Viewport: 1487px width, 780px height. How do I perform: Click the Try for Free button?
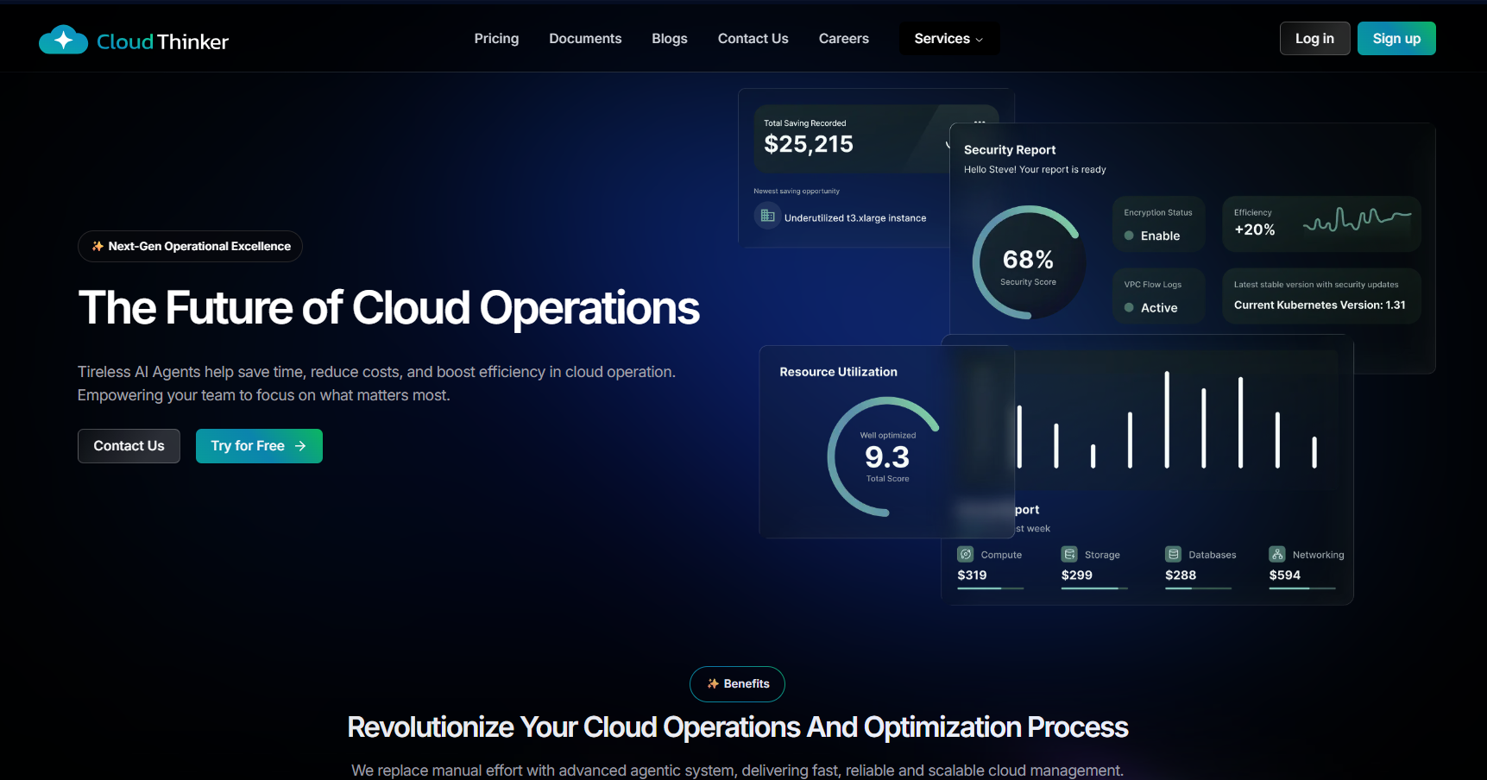coord(259,446)
